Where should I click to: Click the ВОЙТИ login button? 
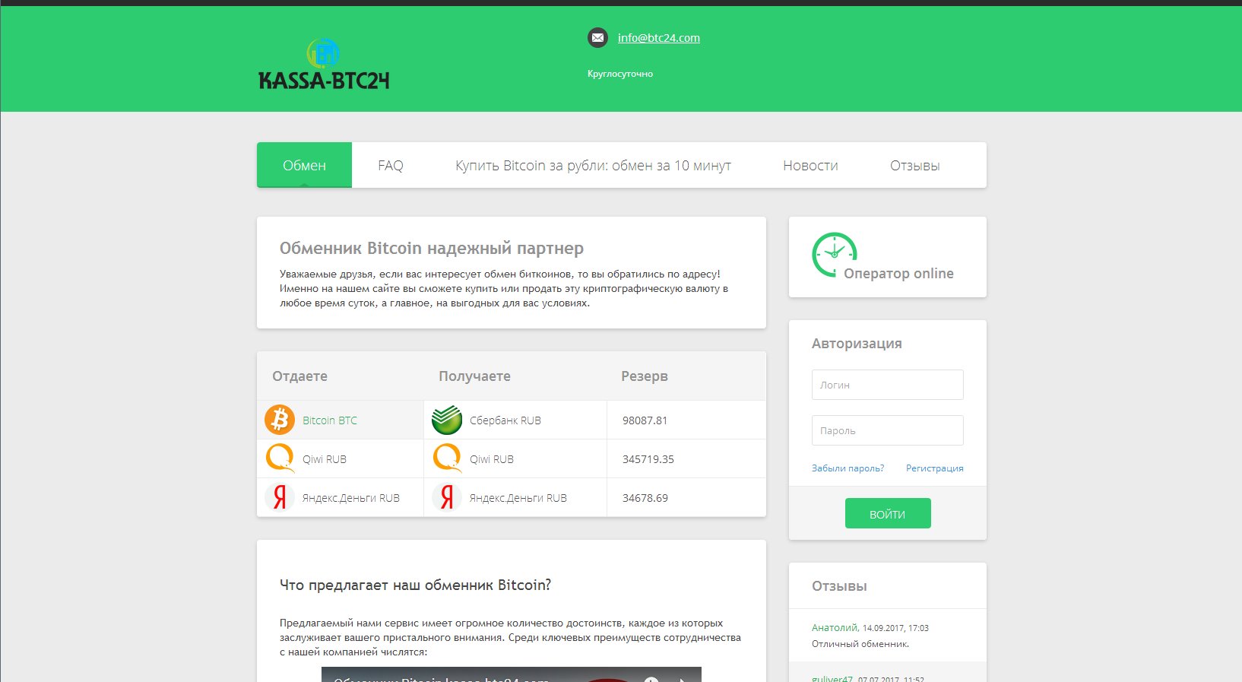(888, 513)
